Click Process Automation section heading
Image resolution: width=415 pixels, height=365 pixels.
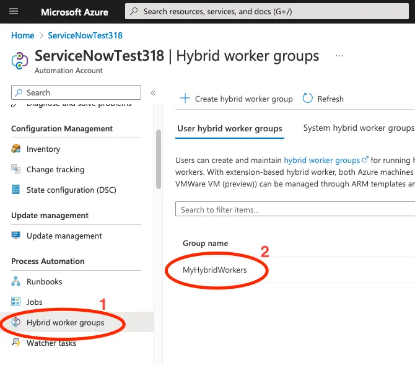pyautogui.click(x=48, y=261)
